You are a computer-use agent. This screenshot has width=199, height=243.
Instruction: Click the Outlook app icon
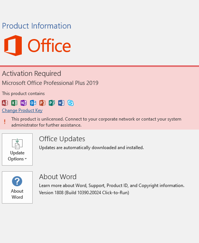pos(33,103)
